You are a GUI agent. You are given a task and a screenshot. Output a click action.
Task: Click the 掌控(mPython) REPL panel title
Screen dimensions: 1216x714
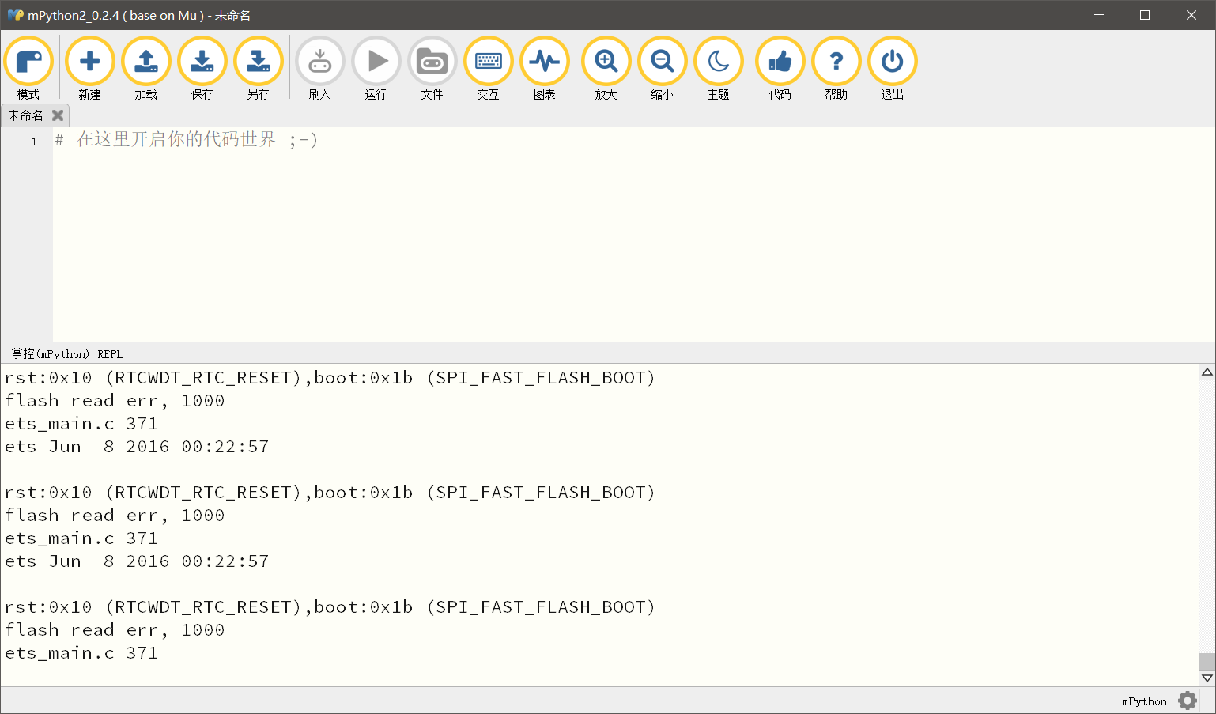66,354
